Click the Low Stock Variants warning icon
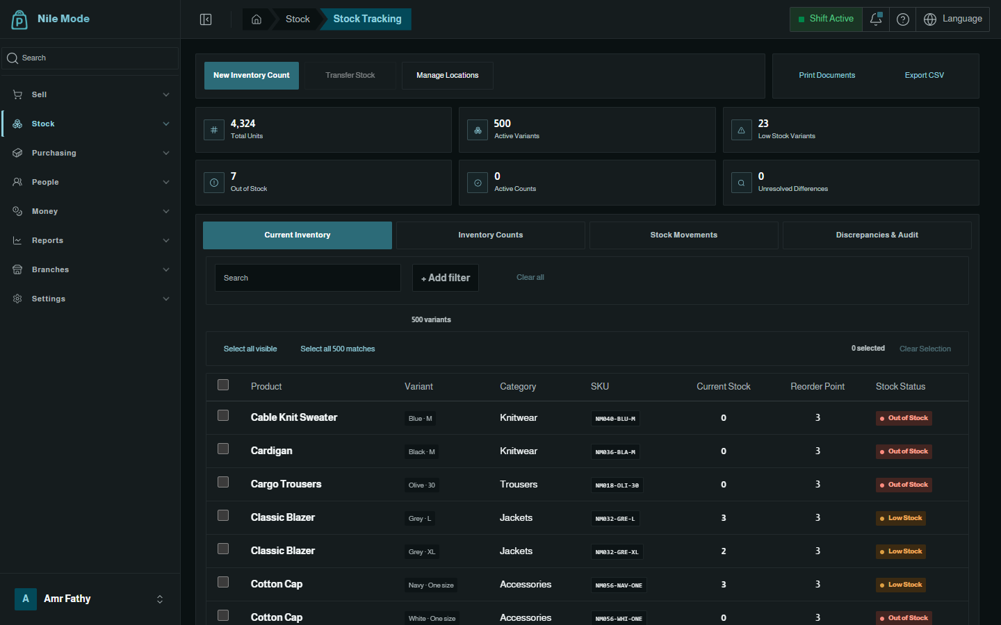The height and width of the screenshot is (625, 1001). [x=741, y=130]
